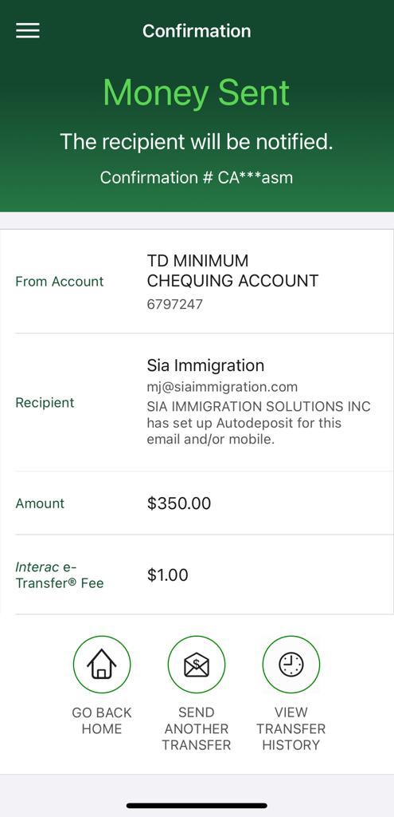Tap the clock icon for transfer history
Viewport: 394px width, 817px height.
[x=291, y=665]
